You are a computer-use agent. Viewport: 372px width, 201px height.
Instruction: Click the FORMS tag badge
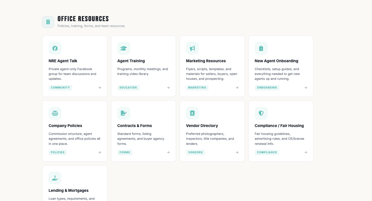[x=125, y=153]
